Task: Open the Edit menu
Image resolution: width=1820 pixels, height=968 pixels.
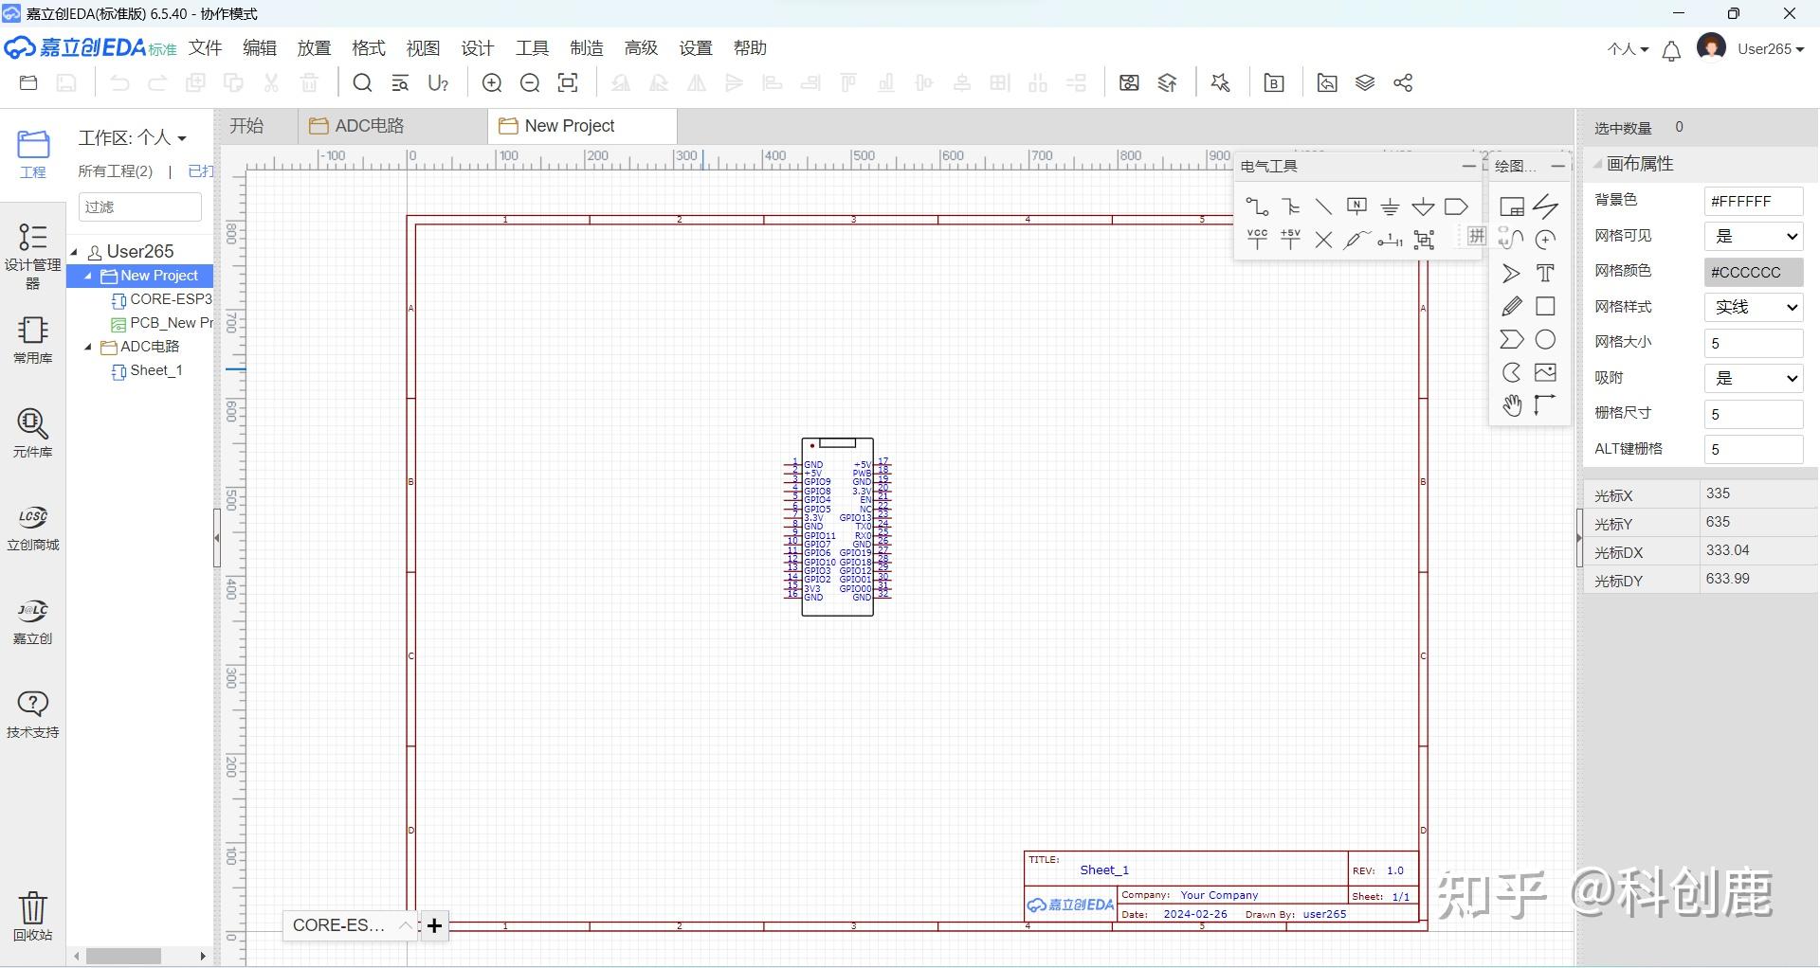Action: [259, 48]
